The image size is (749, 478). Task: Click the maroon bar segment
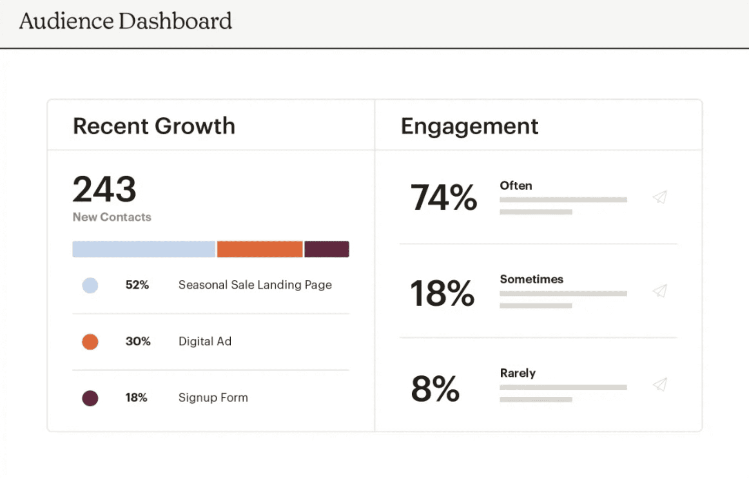pyautogui.click(x=327, y=249)
